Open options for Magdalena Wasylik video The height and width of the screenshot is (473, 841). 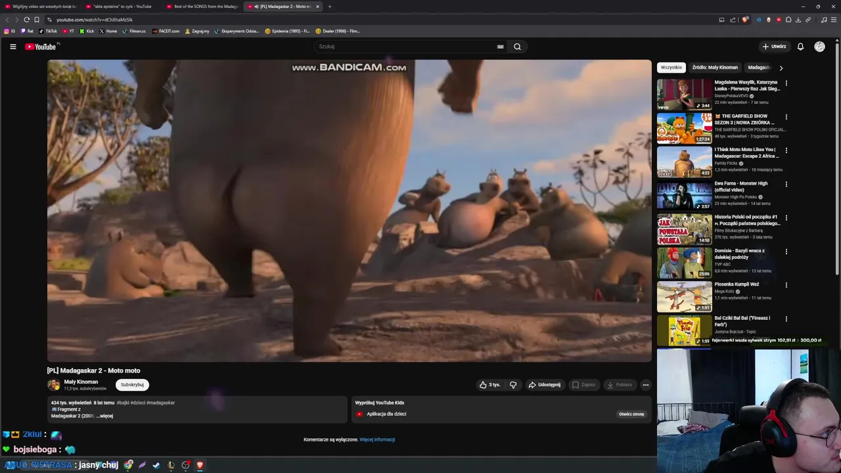tap(786, 83)
